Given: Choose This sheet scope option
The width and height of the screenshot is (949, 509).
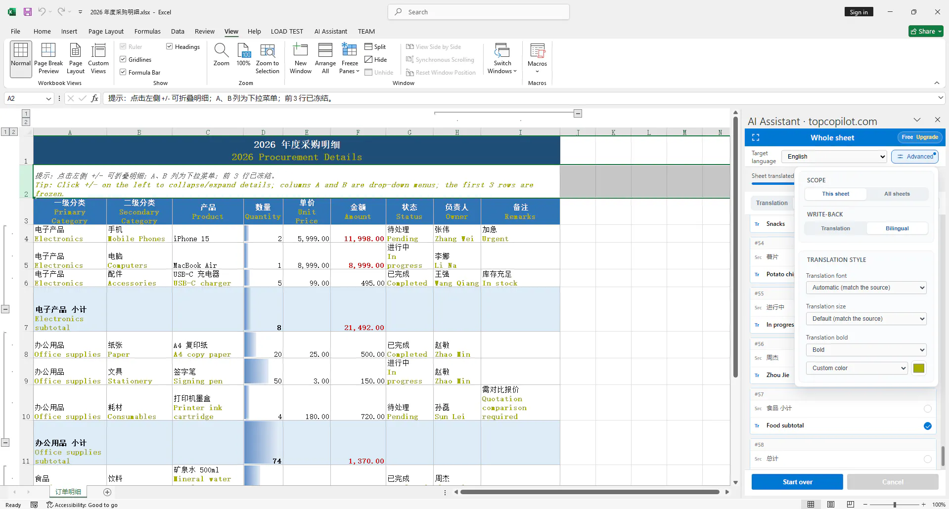Looking at the screenshot, I should (836, 194).
